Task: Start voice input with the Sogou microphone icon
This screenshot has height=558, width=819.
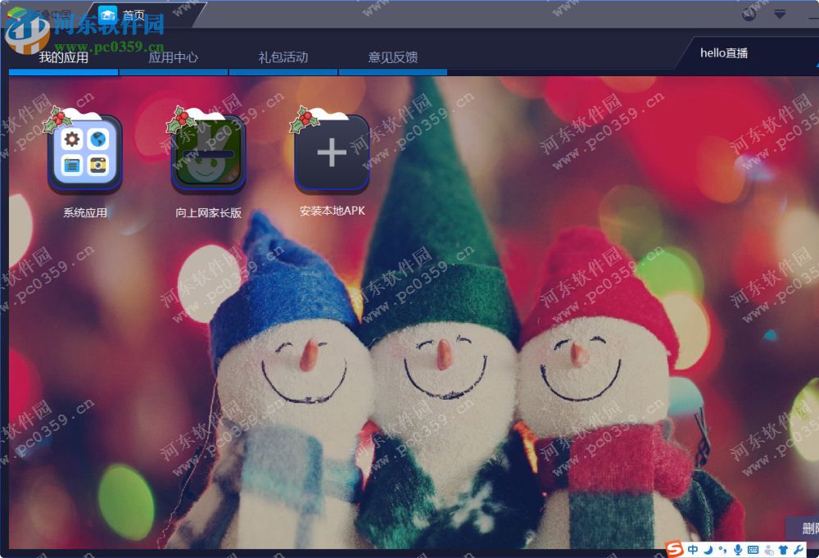Action: [738, 549]
